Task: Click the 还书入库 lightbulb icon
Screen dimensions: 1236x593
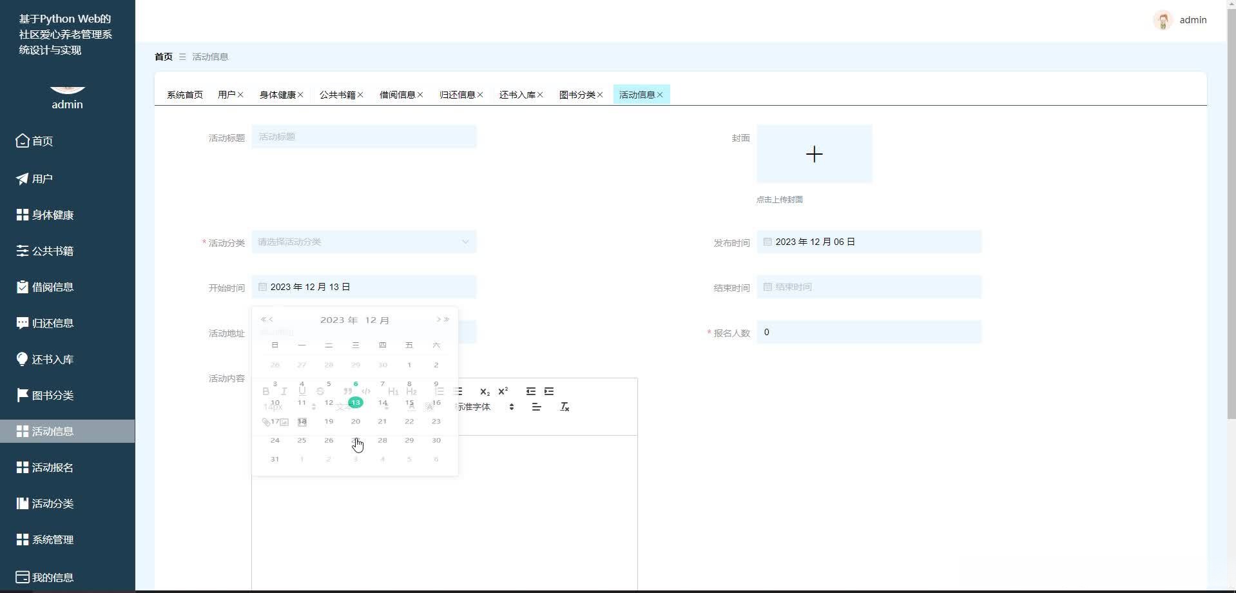Action: click(x=21, y=359)
